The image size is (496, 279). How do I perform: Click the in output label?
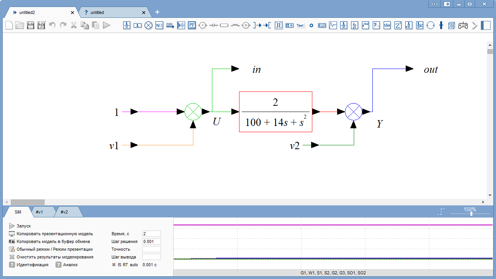coord(257,70)
